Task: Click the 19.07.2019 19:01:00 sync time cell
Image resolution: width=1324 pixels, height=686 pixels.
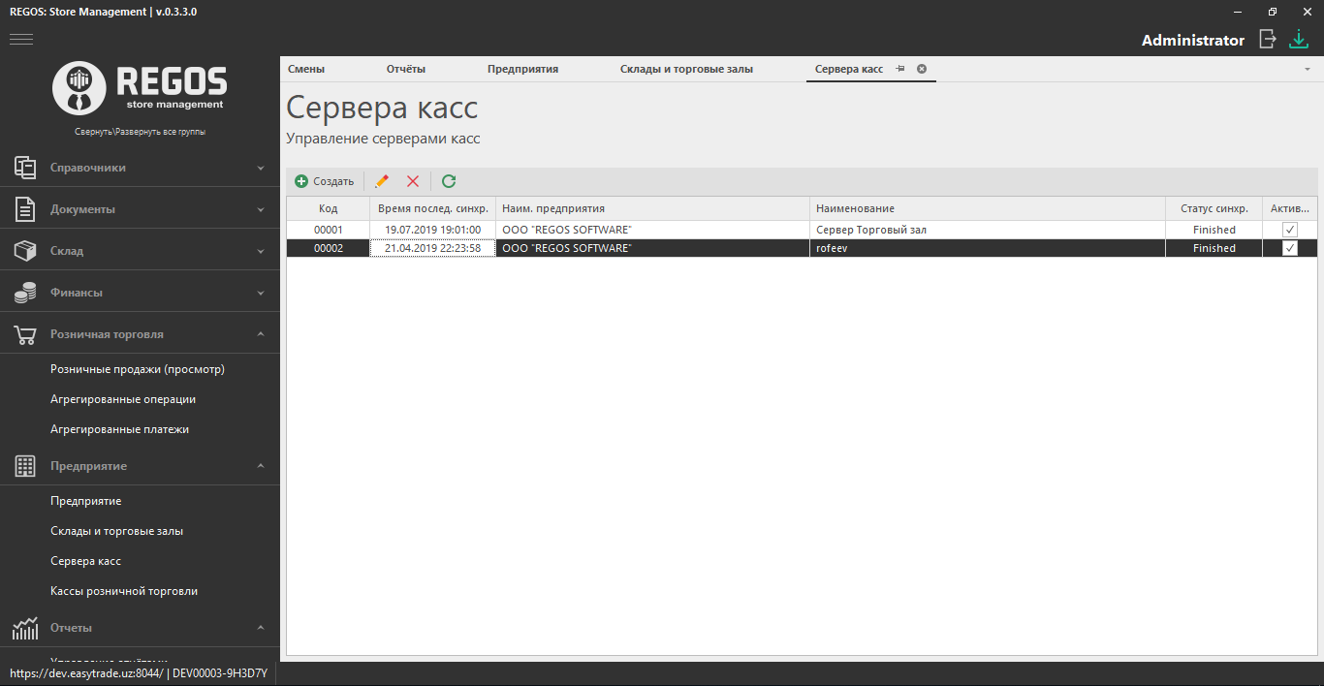Action: (x=433, y=230)
